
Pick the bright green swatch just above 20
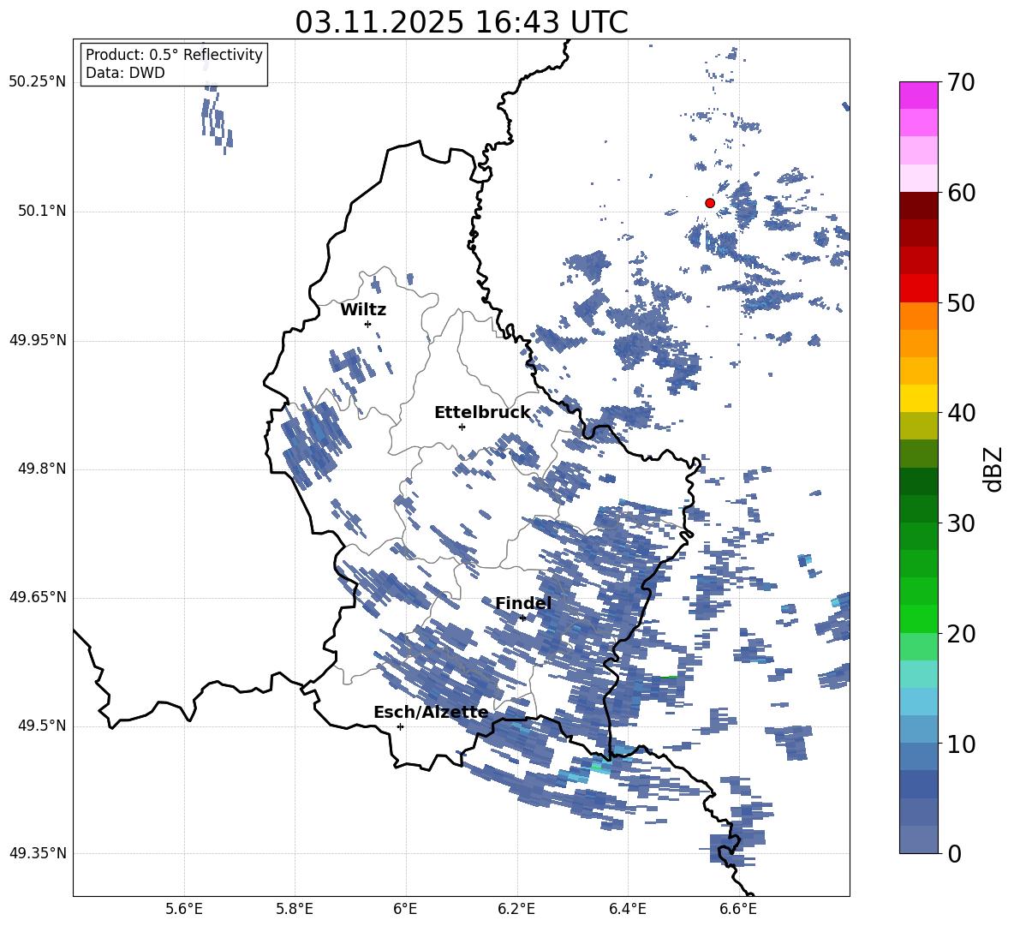[x=918, y=618]
